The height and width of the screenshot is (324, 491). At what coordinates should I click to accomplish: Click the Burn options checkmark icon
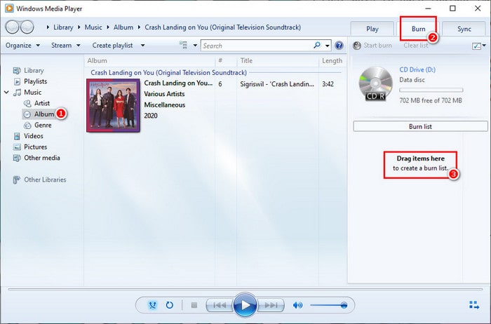476,46
